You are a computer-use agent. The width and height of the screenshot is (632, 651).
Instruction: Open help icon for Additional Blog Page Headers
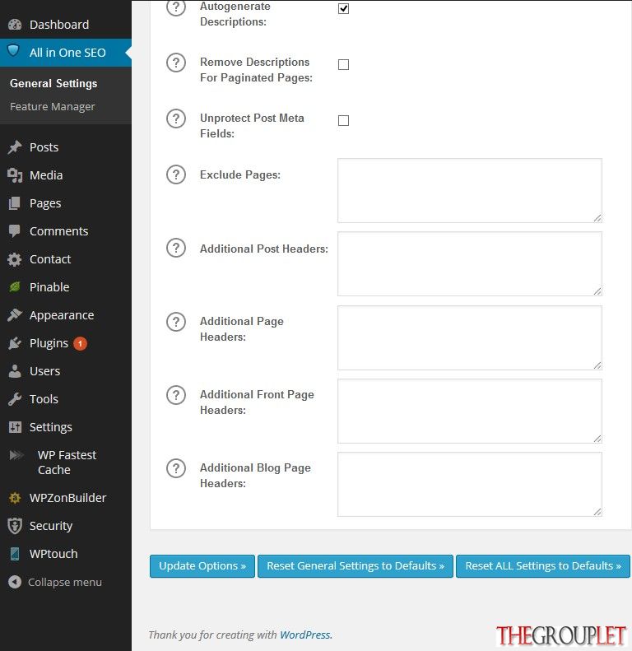pyautogui.click(x=176, y=468)
